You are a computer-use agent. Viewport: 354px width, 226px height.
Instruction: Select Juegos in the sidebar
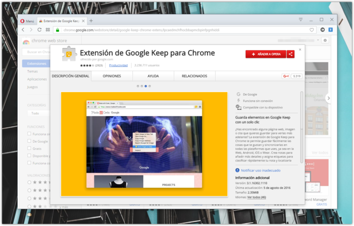coord(33,87)
